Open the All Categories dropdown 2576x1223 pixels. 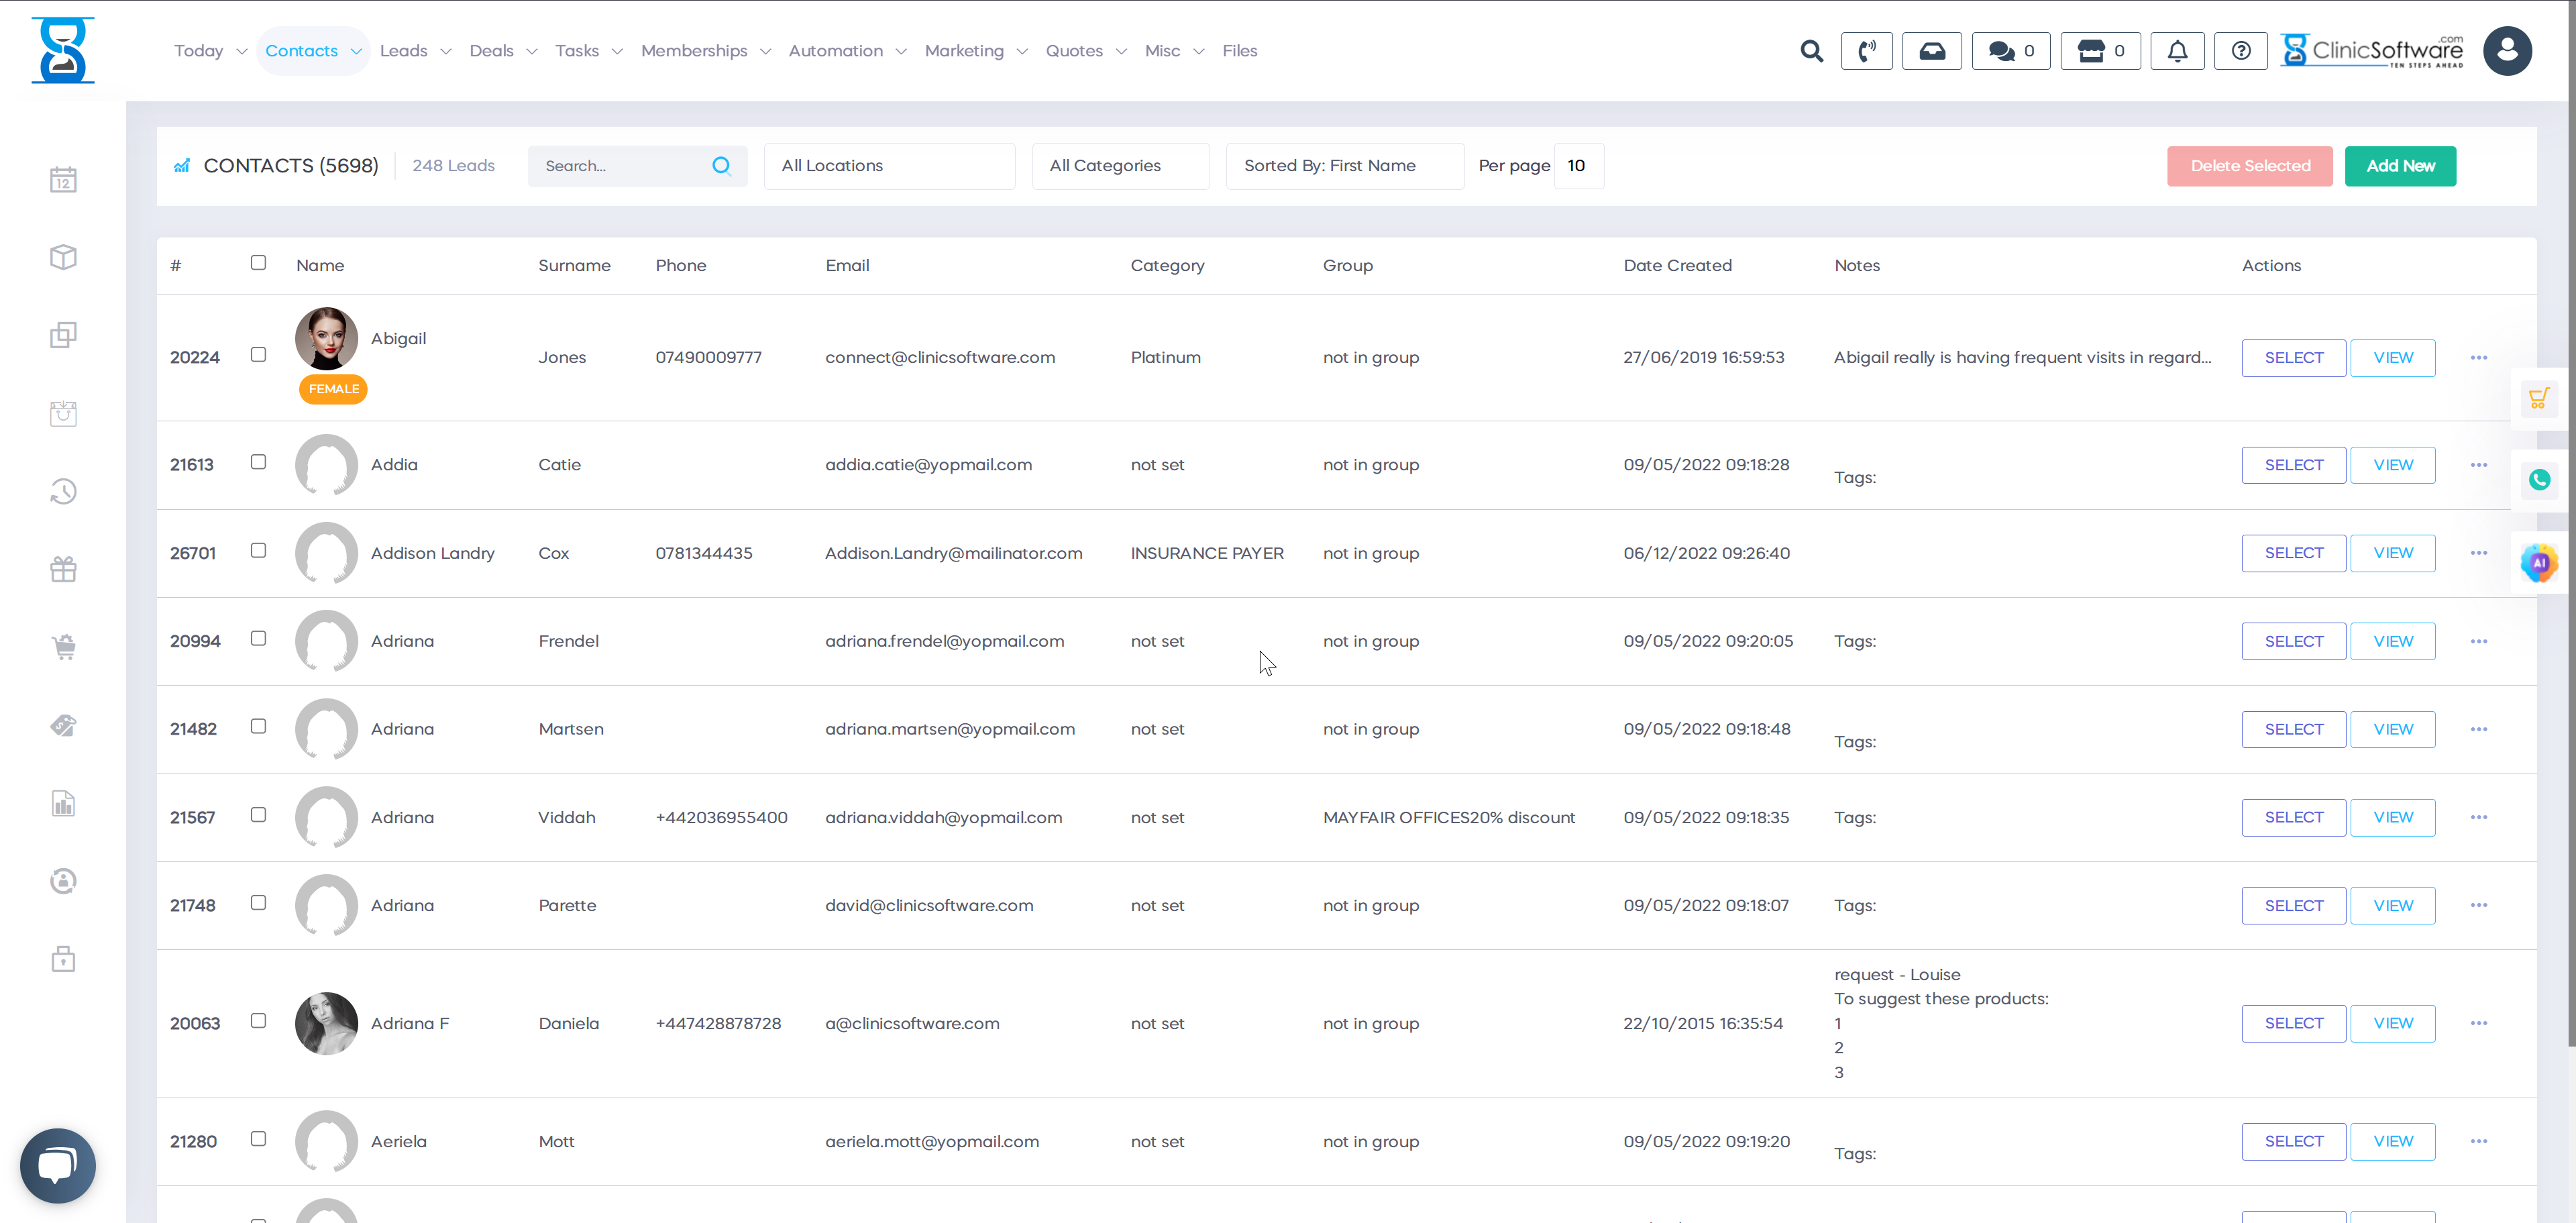click(x=1120, y=166)
